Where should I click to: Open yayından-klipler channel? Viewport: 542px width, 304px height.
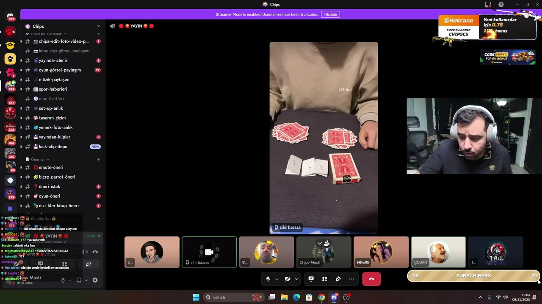pos(63,137)
